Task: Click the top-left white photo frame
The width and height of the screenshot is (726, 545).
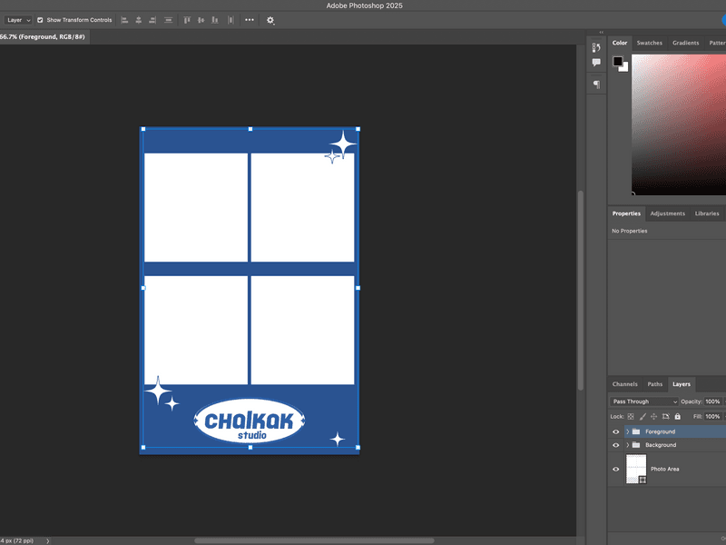Action: tap(196, 208)
